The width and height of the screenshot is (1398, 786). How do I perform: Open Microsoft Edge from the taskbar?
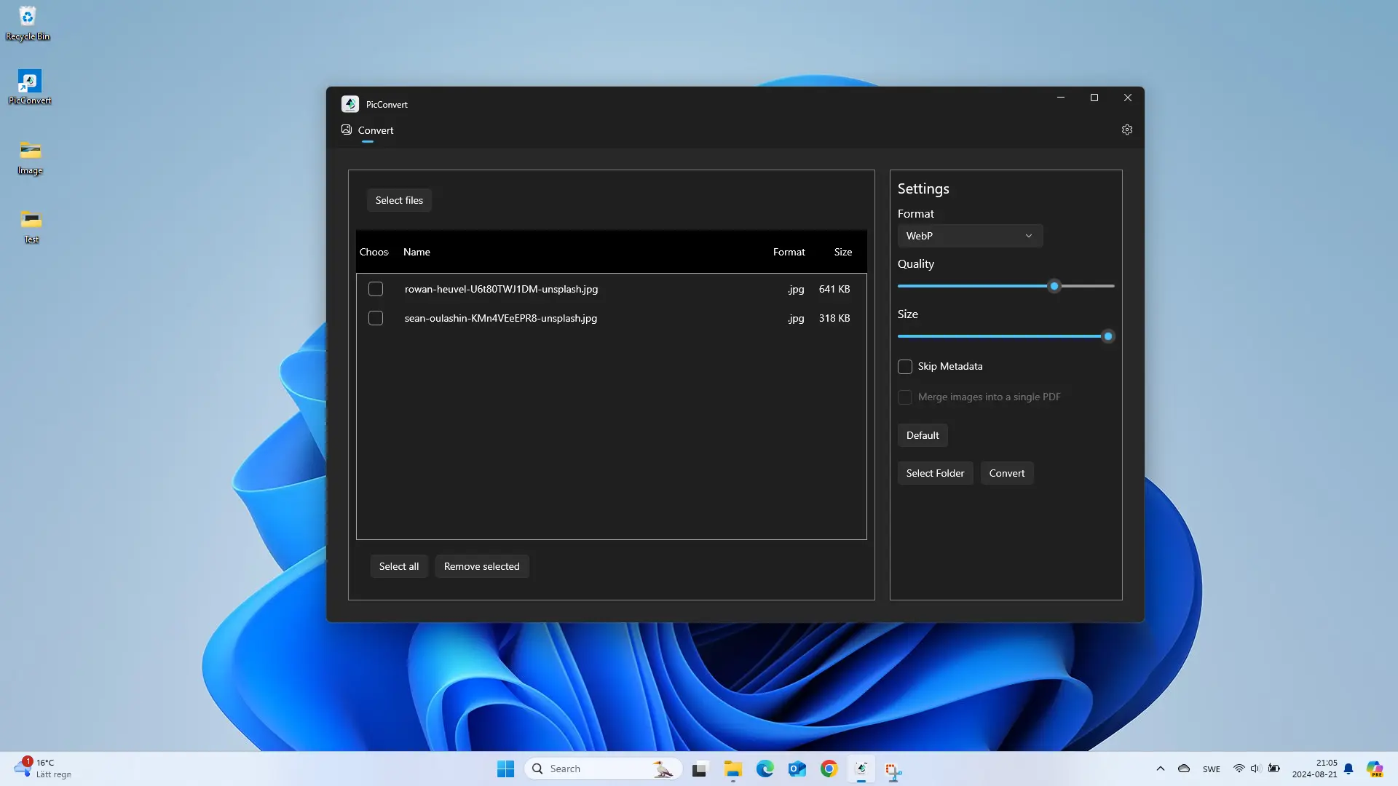click(765, 769)
